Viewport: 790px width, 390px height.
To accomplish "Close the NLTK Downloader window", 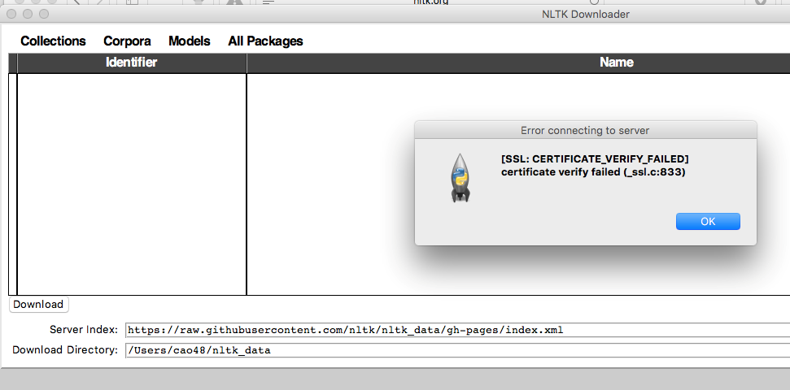I will (12, 15).
